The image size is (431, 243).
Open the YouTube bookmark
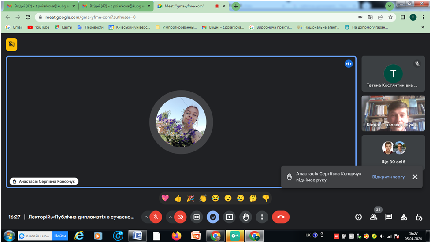click(x=38, y=27)
